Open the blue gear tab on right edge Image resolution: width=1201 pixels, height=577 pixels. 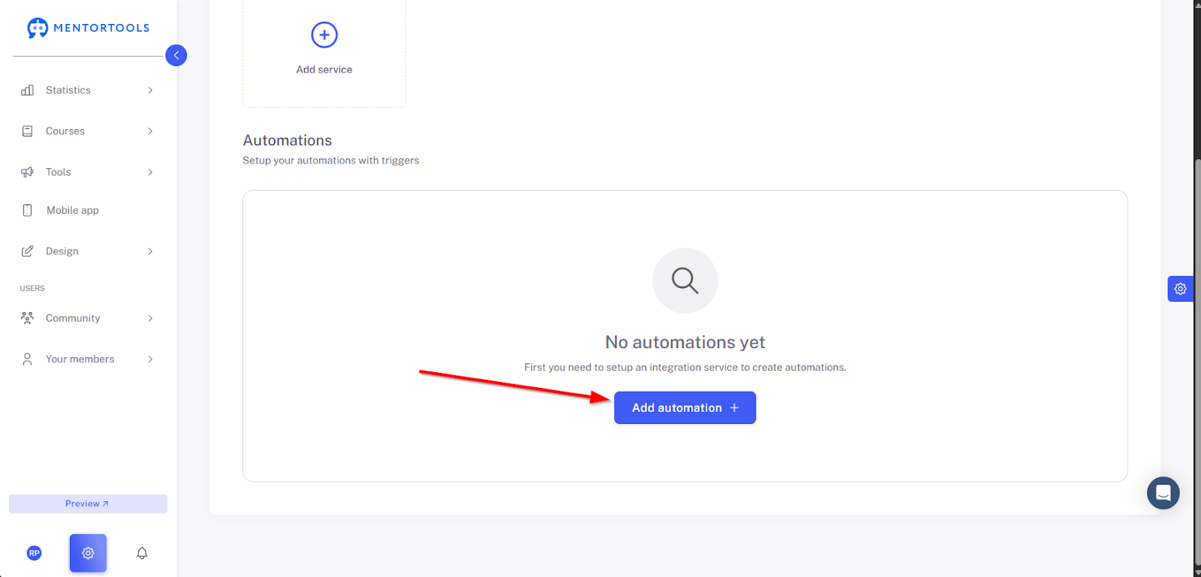click(1180, 289)
